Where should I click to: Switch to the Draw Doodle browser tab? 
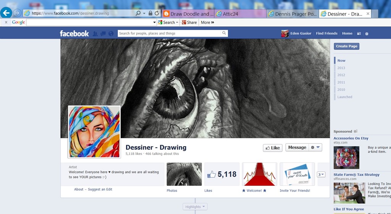(x=188, y=14)
